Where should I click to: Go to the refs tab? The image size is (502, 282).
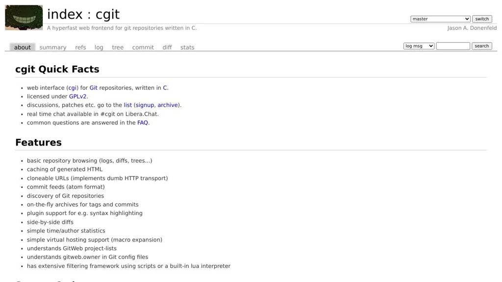click(80, 47)
